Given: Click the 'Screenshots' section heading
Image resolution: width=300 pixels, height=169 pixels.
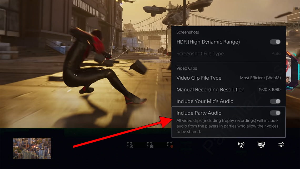Looking at the screenshot, I should click(x=187, y=32).
